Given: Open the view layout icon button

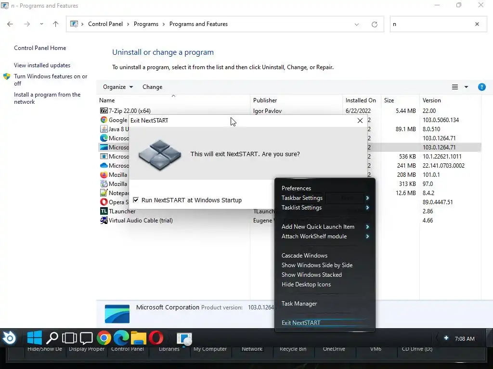Looking at the screenshot, I should click(x=455, y=87).
